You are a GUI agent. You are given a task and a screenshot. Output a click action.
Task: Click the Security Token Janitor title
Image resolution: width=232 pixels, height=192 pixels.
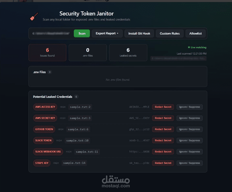pos(86,13)
